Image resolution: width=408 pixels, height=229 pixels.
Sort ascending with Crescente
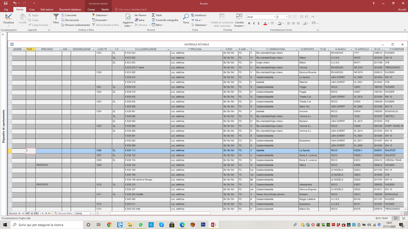(69, 15)
